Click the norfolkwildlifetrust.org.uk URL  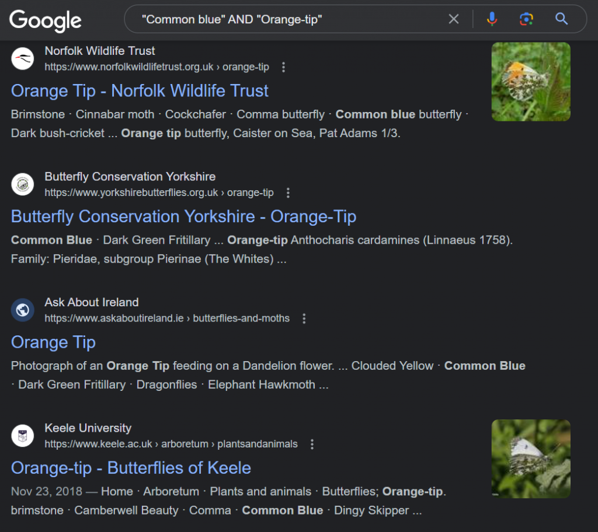click(157, 67)
